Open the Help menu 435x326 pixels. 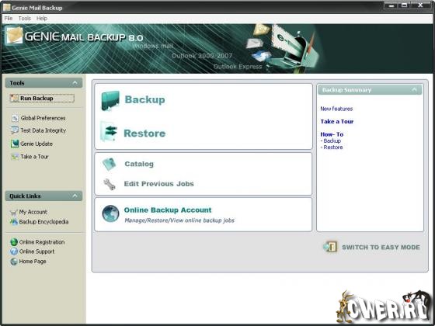tap(42, 19)
